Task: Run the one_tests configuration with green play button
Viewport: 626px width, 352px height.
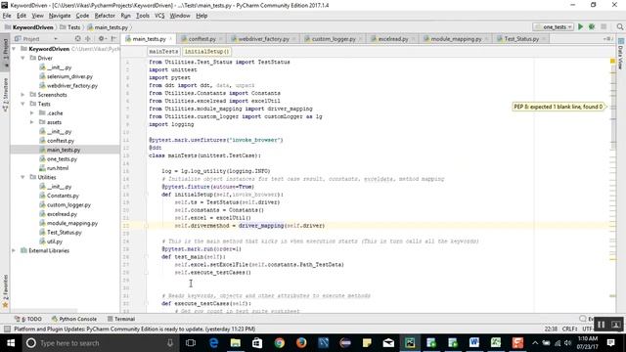Action: click(580, 26)
